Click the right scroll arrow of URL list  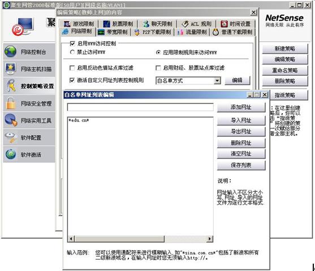210,239
